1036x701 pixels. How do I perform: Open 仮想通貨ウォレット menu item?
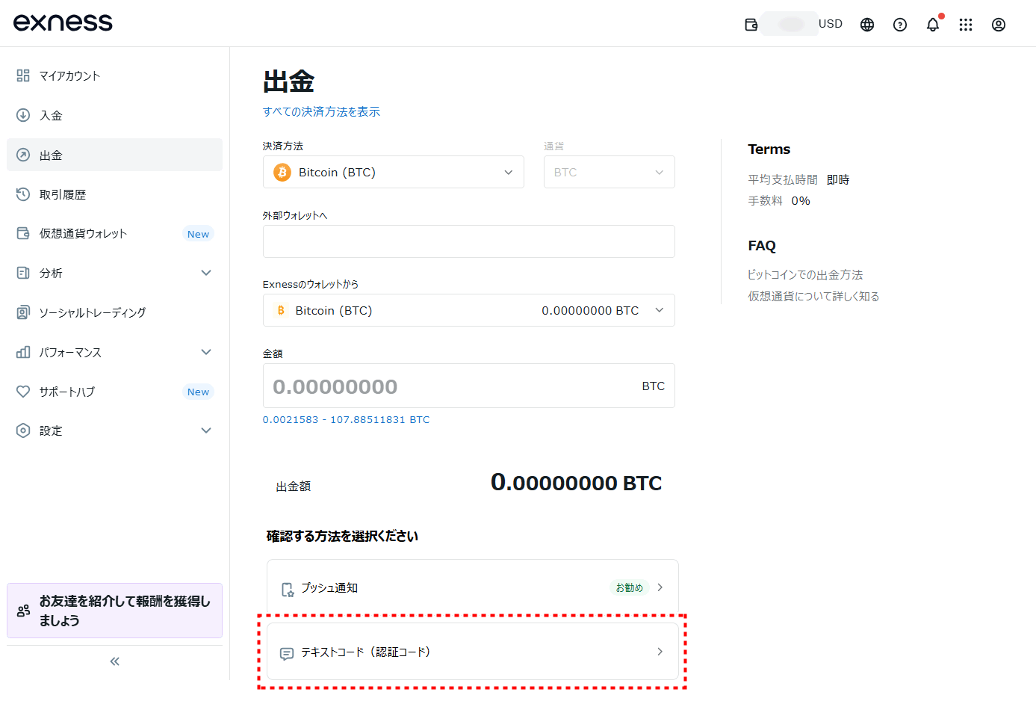tap(114, 233)
